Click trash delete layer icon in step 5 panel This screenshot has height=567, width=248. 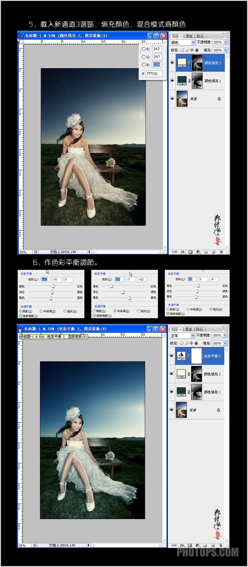point(221,252)
